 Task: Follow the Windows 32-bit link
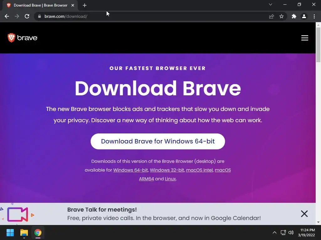point(167,170)
